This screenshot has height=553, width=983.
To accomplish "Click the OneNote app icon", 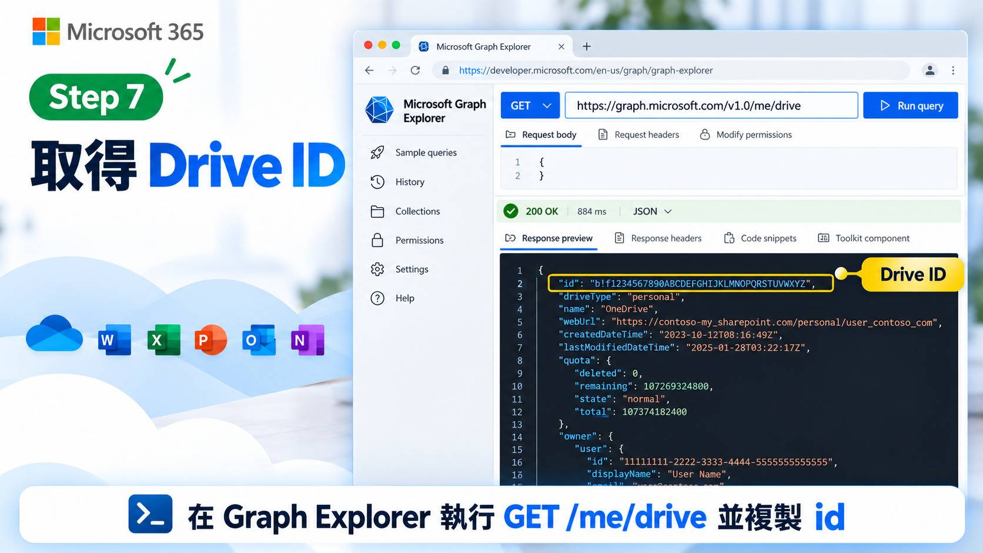I will click(x=307, y=340).
